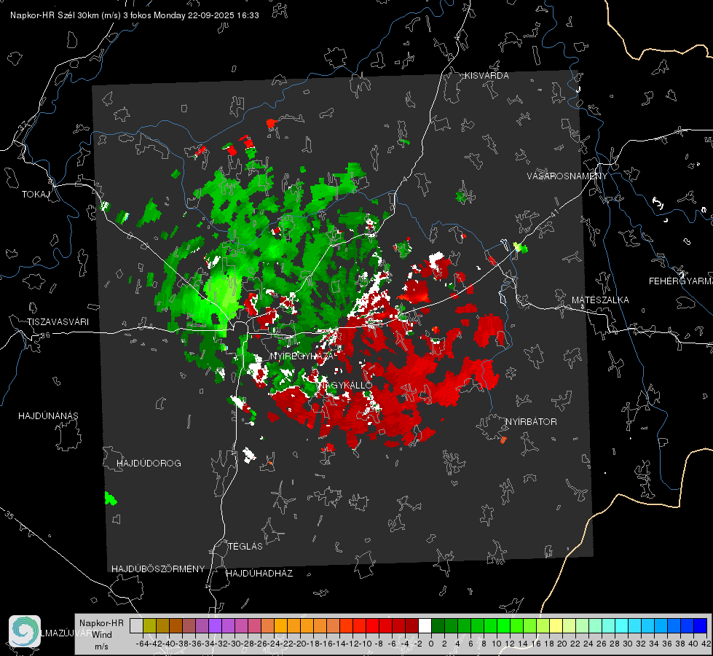Pick the dark red swatch between -4 and -2
Viewport: 713px width, 656px height.
pyautogui.click(x=411, y=625)
